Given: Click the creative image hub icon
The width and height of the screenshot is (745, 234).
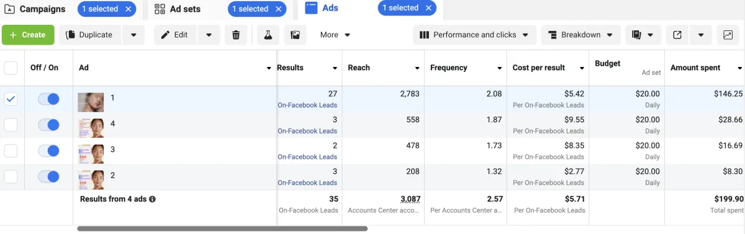Looking at the screenshot, I should 295,35.
